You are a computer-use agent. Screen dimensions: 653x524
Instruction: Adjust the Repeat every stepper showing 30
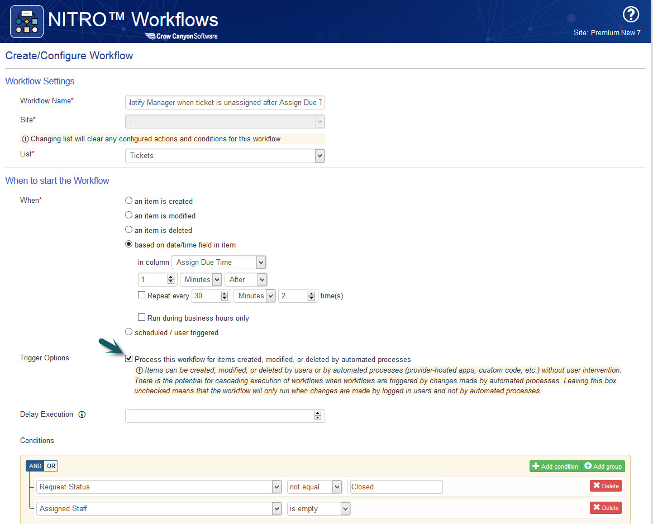point(224,296)
